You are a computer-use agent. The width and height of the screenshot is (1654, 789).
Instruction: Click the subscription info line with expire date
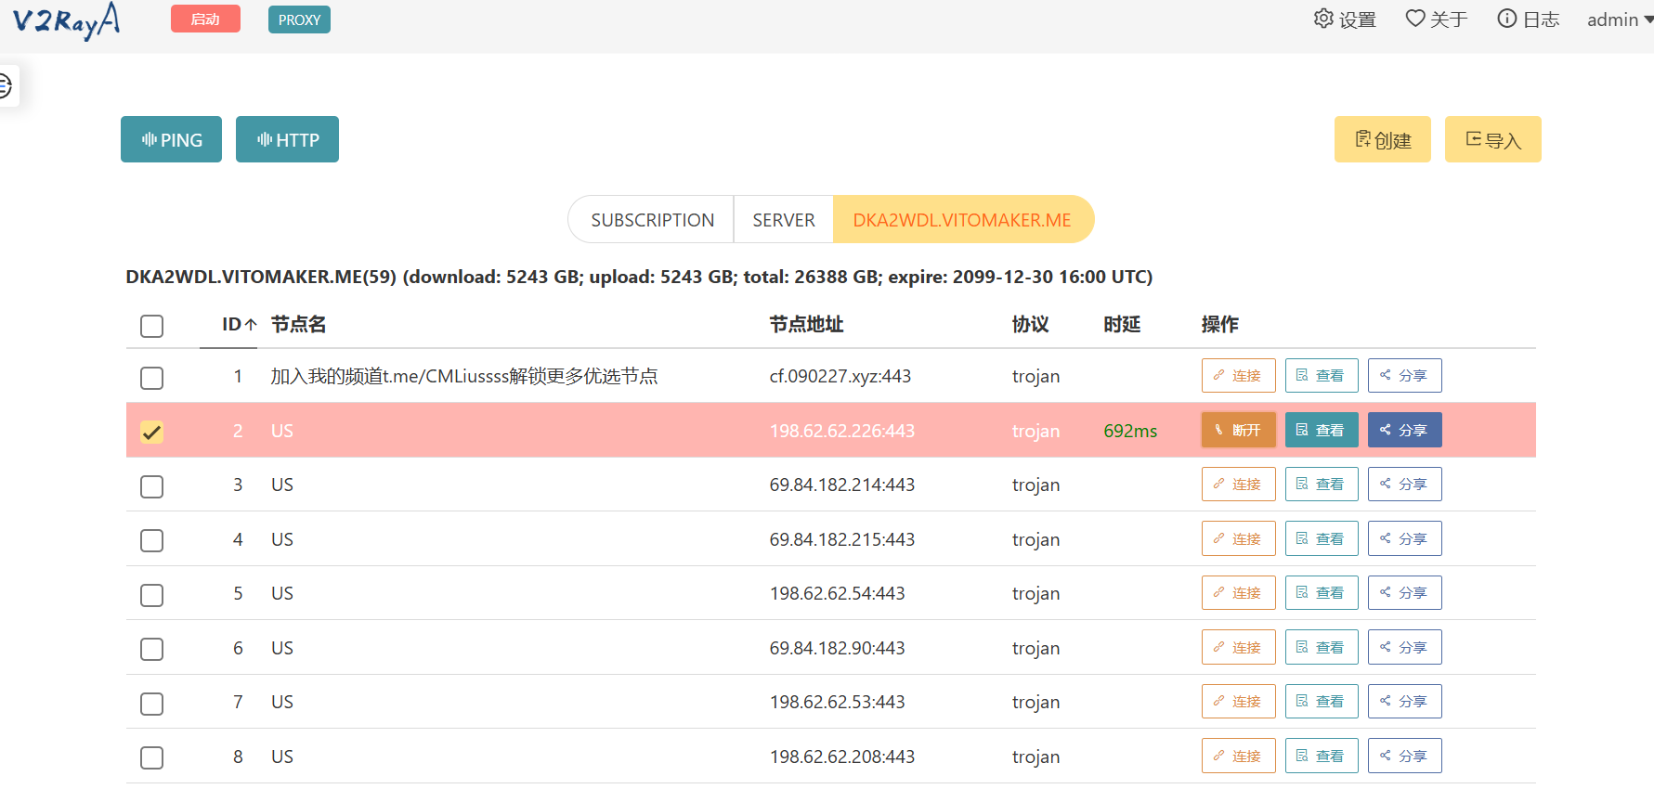coord(639,277)
